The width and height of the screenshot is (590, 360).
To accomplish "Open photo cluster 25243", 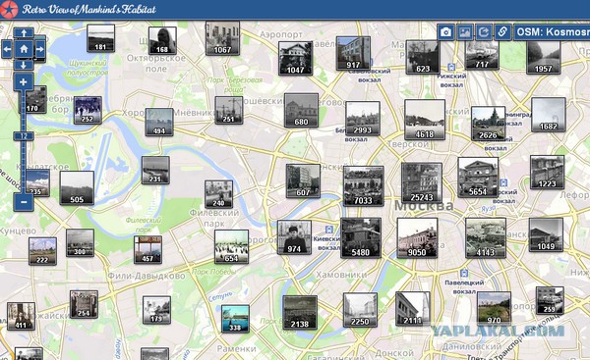I will [422, 182].
